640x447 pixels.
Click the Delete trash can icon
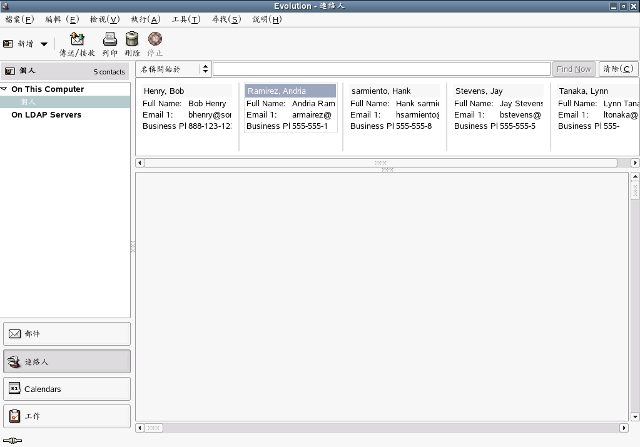(x=132, y=39)
